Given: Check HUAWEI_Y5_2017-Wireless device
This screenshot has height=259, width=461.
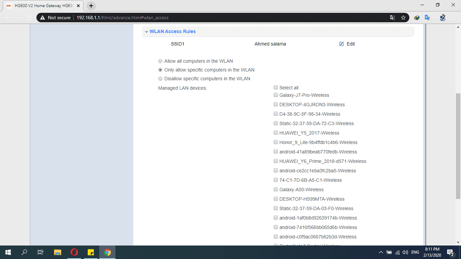Looking at the screenshot, I should point(276,133).
